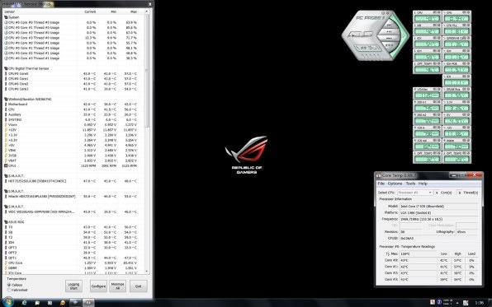The width and height of the screenshot is (492, 307).
Task: Click the sensor list vertical scrollbar thumb
Action: pos(147,71)
